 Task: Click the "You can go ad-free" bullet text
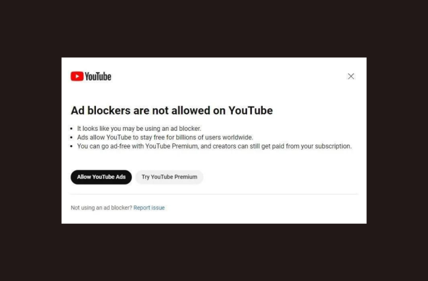pos(214,146)
